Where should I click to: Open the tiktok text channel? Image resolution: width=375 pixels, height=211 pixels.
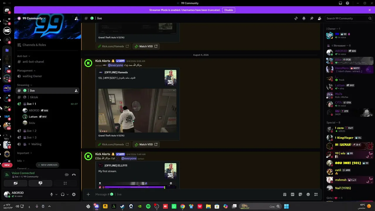coord(47,97)
